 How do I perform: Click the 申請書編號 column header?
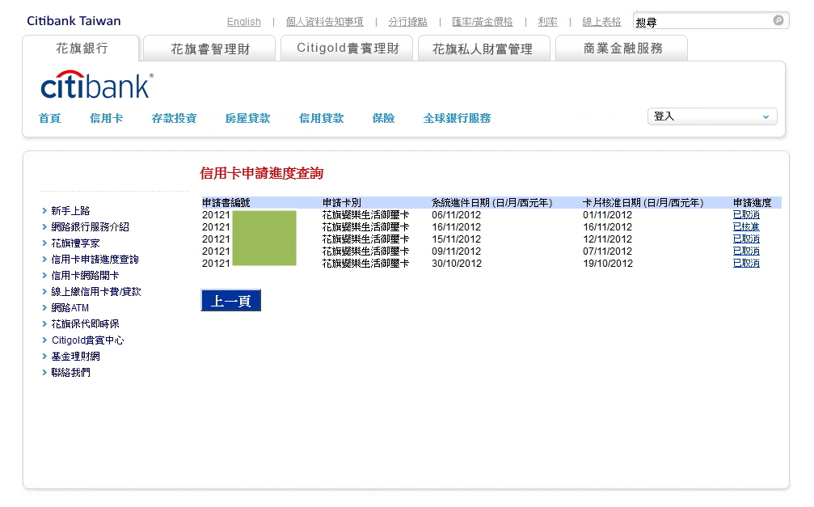(x=226, y=203)
